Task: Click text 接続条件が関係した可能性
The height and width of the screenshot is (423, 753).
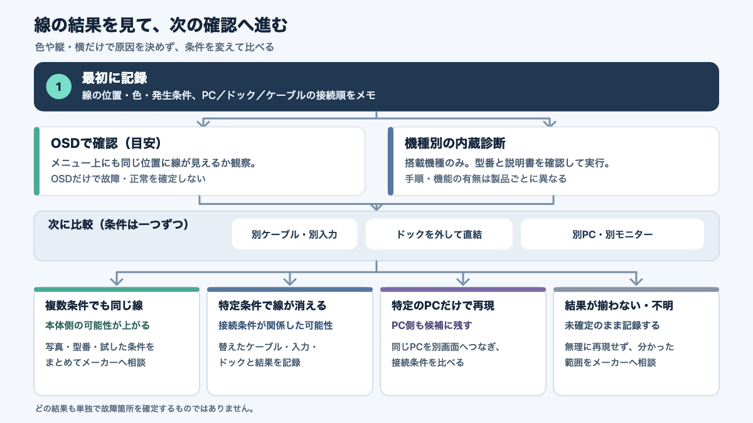Action: tap(275, 326)
